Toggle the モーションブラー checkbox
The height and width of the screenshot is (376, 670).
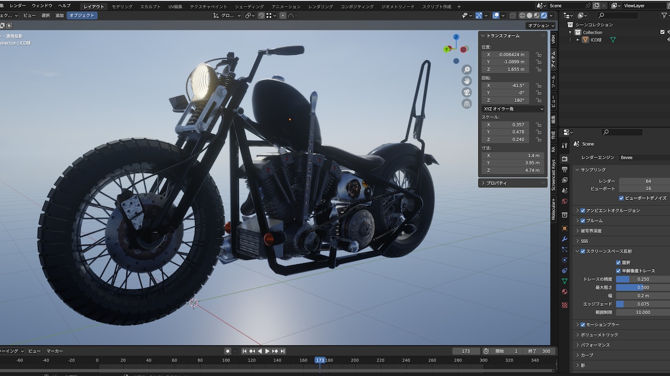tap(583, 324)
